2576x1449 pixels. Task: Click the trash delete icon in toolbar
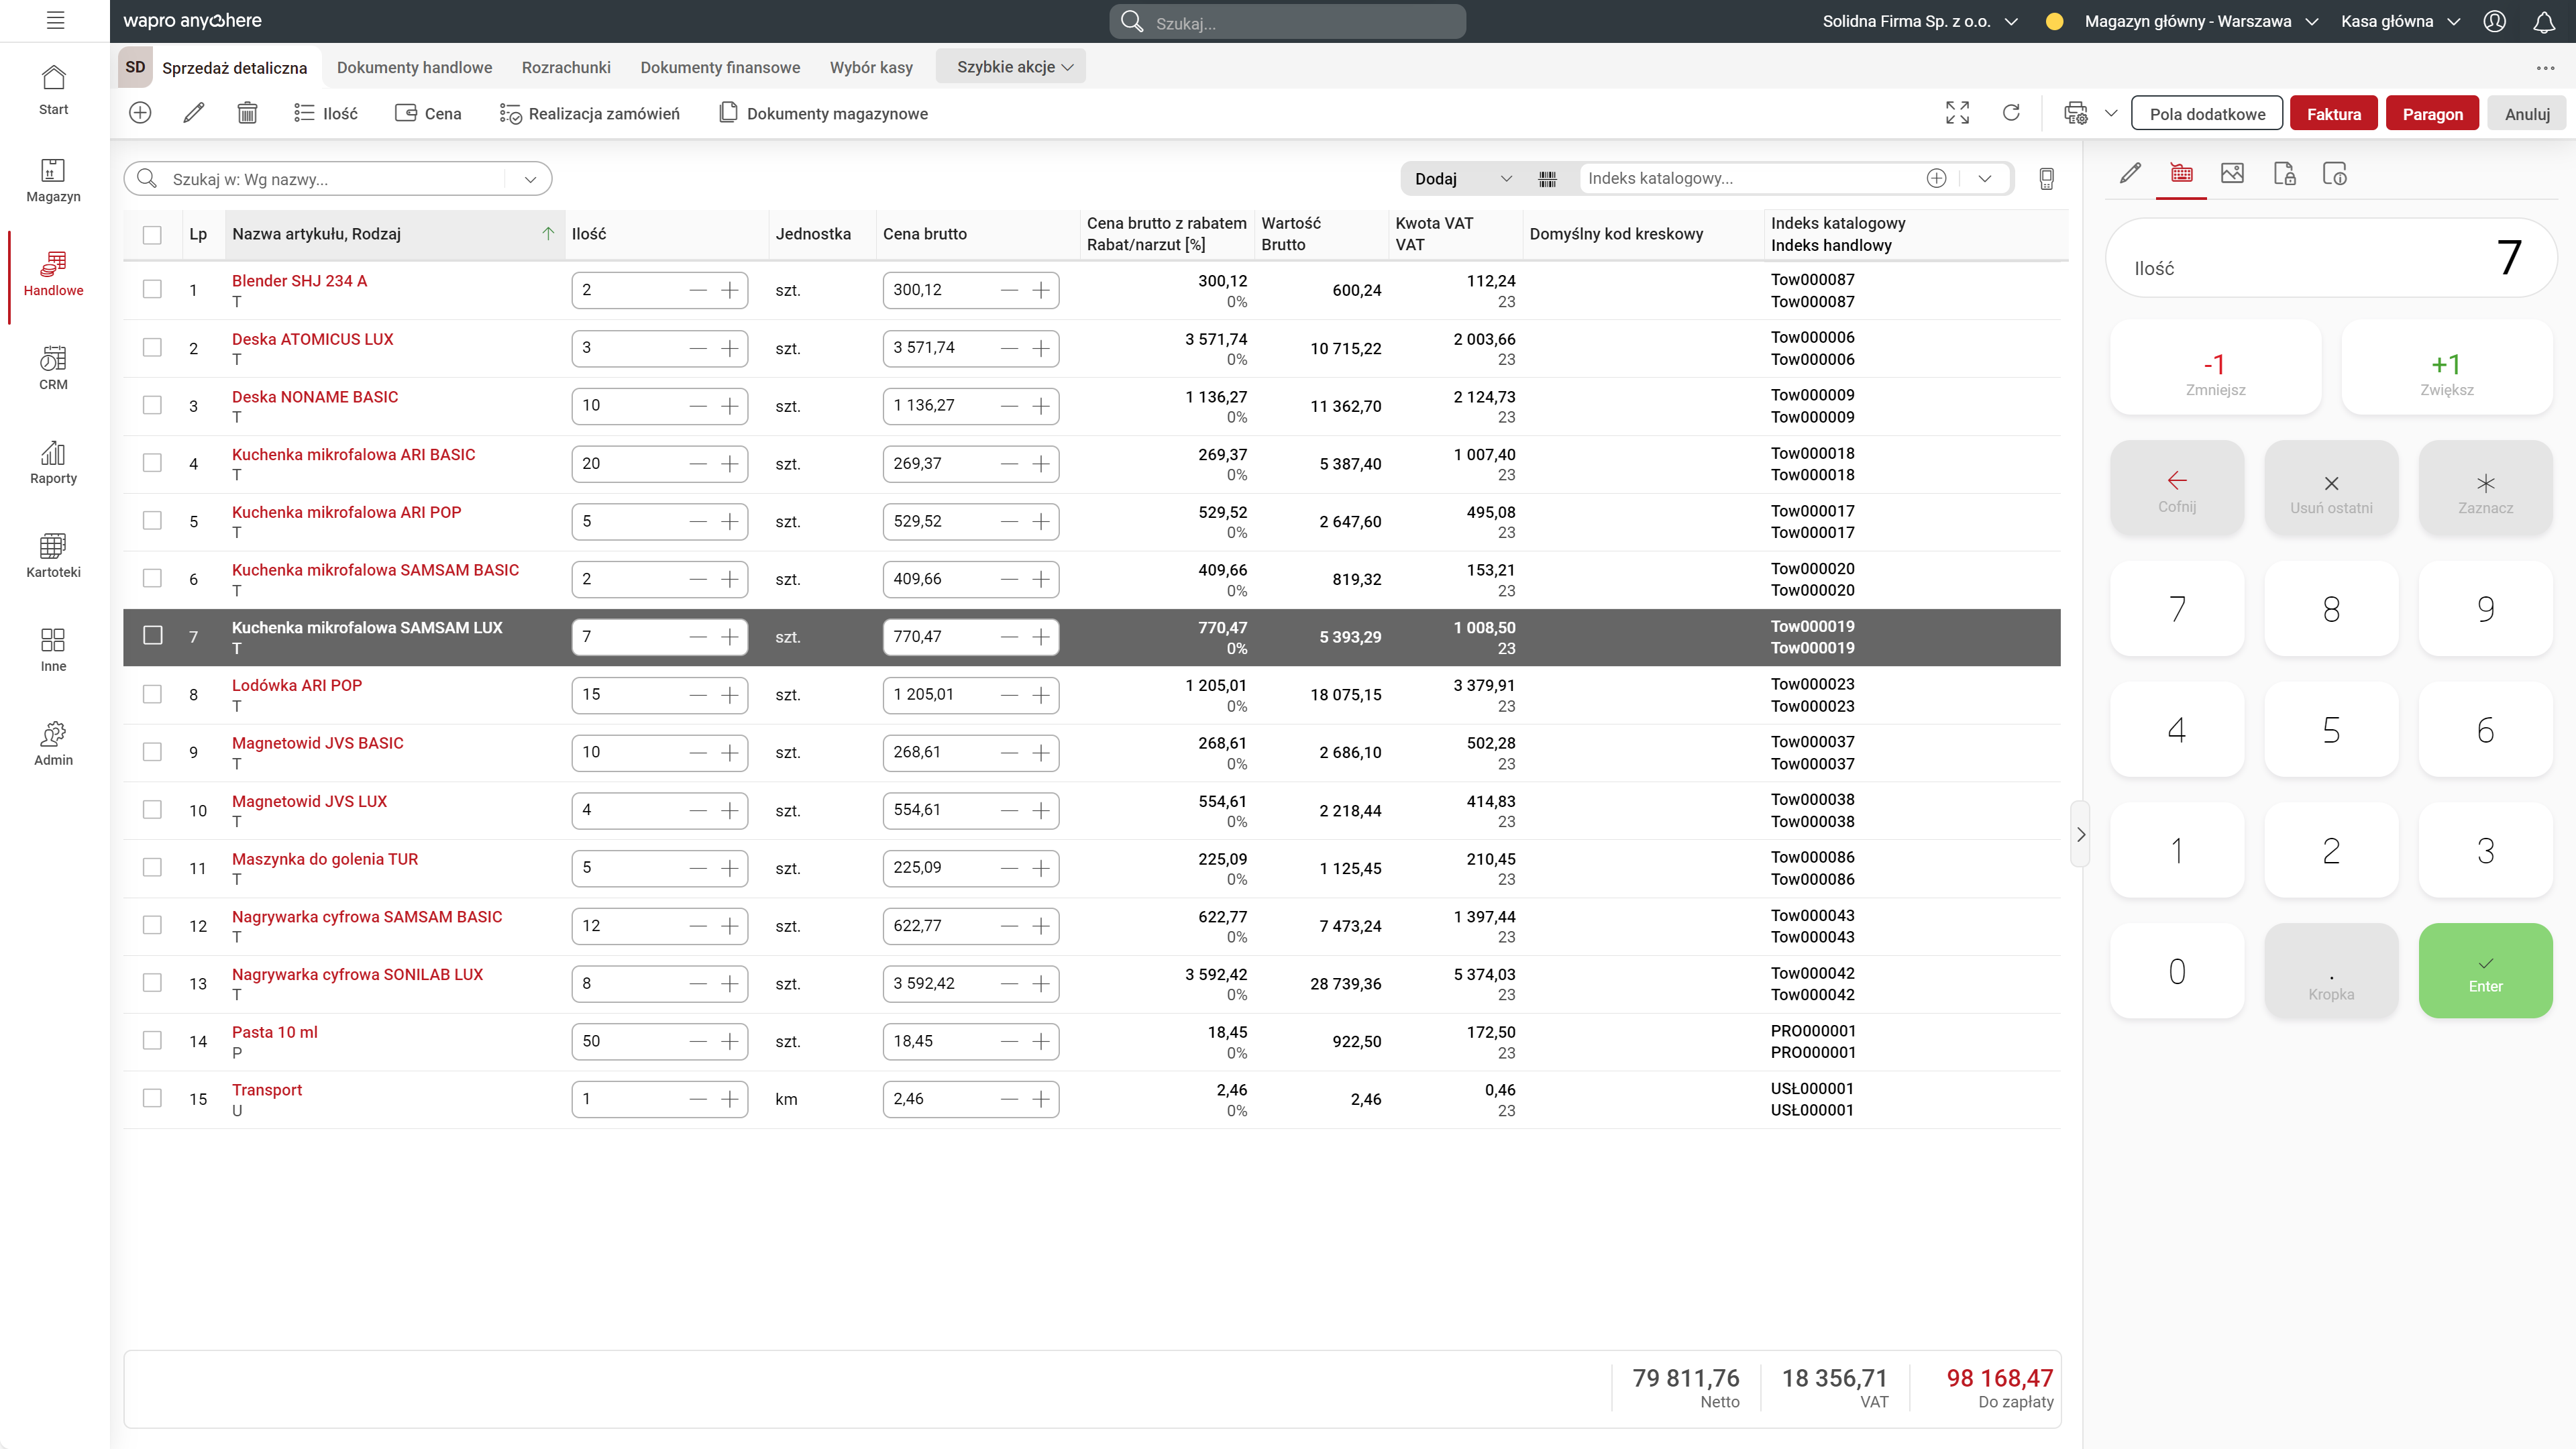(247, 113)
